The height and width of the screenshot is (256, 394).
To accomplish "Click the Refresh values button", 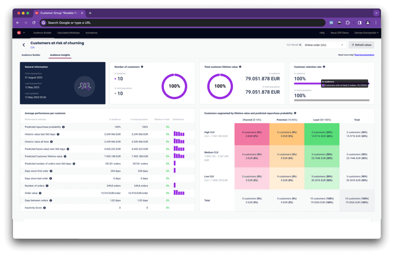I will coord(361,45).
